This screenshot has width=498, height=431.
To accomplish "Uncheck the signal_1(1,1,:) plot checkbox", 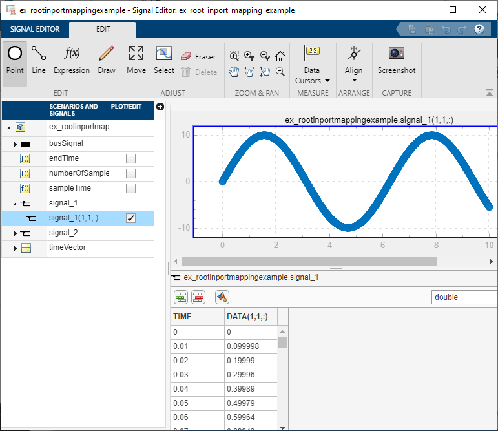I will tap(130, 218).
